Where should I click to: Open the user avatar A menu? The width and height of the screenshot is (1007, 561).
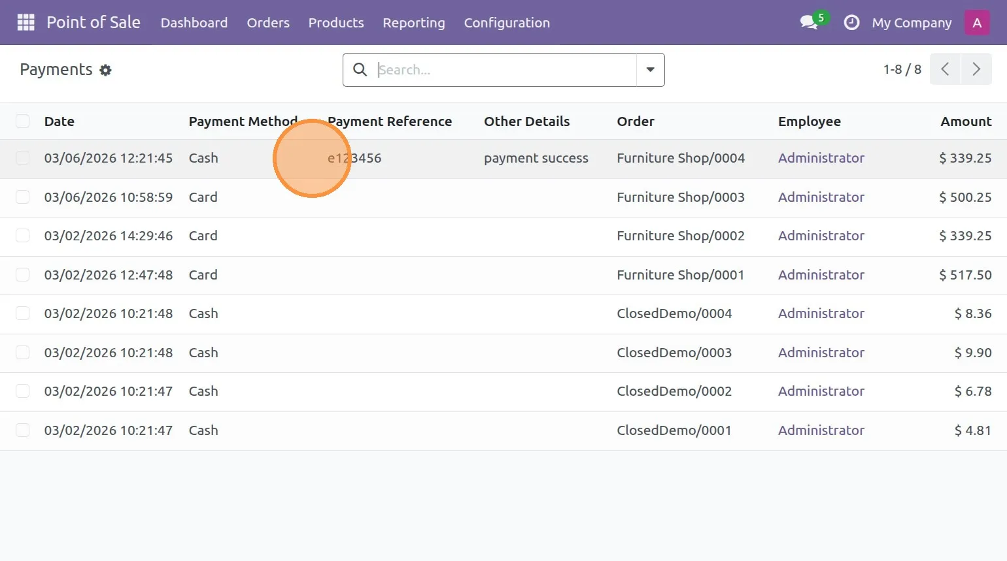977,22
